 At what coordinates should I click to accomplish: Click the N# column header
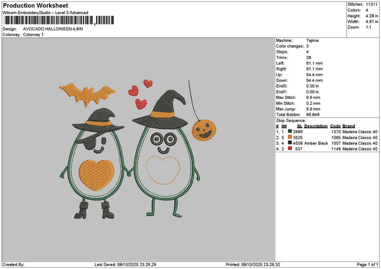coord(284,126)
